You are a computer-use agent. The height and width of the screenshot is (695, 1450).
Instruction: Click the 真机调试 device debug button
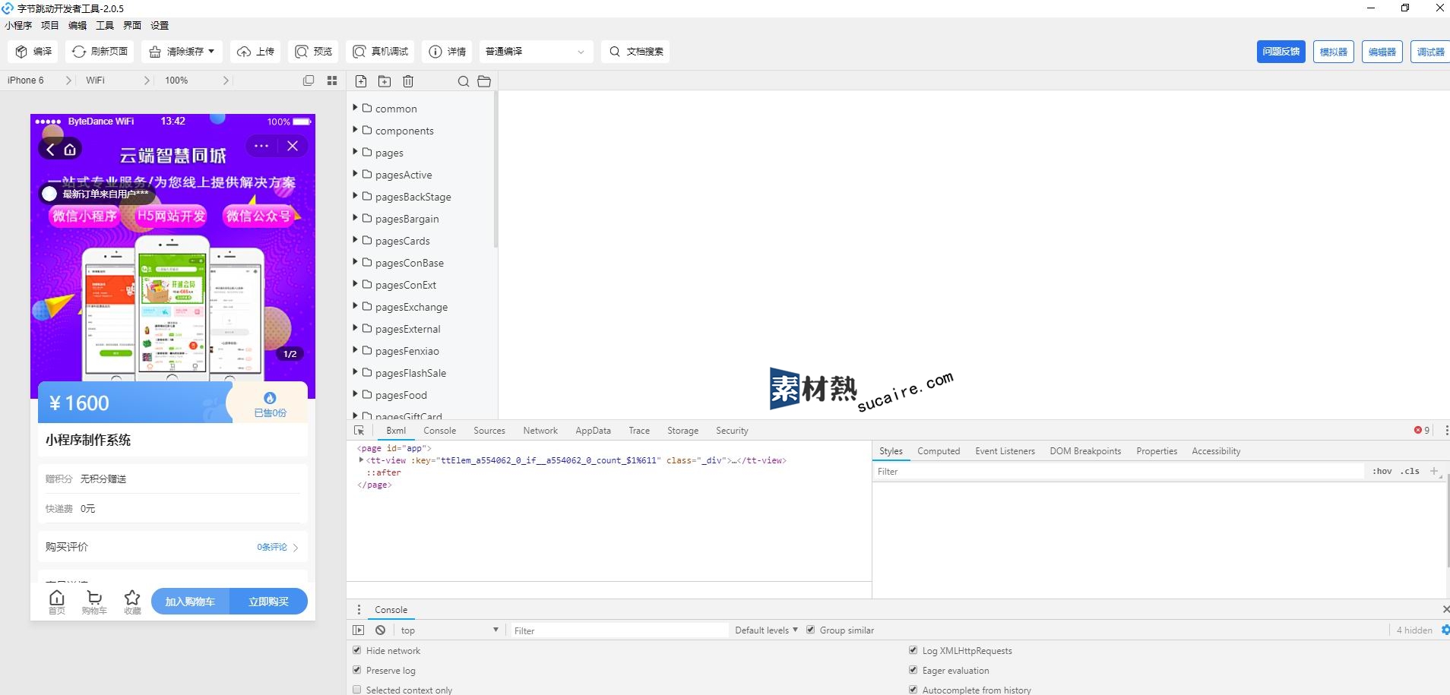[380, 52]
